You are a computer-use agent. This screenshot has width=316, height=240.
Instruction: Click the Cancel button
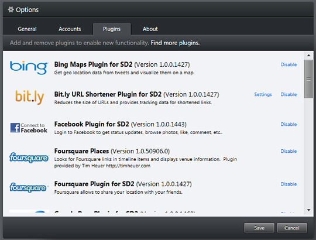coord(292,228)
